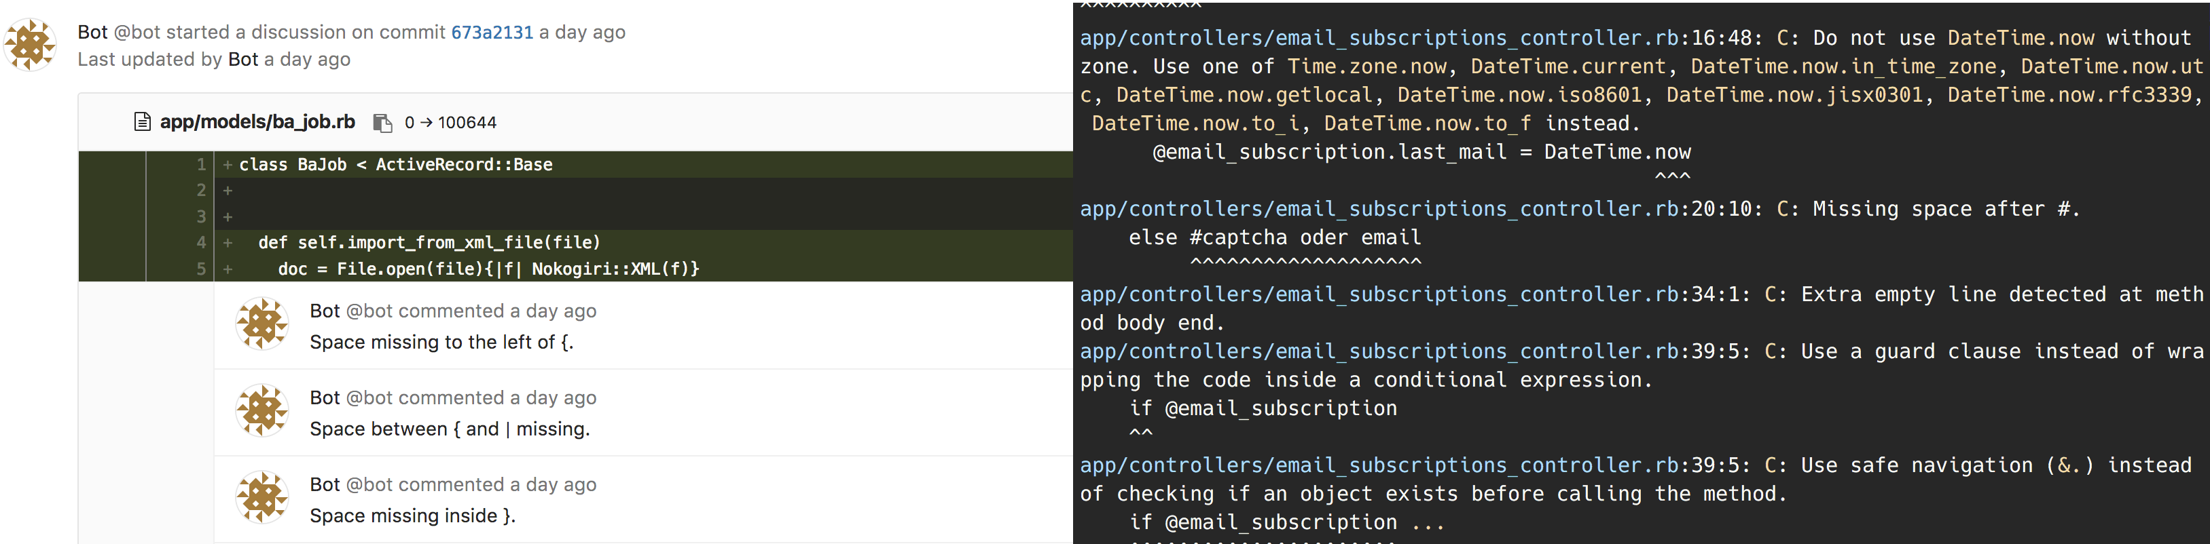2210x544 pixels.
Task: Click the file document icon beside ba_job.rb
Action: pyautogui.click(x=143, y=123)
